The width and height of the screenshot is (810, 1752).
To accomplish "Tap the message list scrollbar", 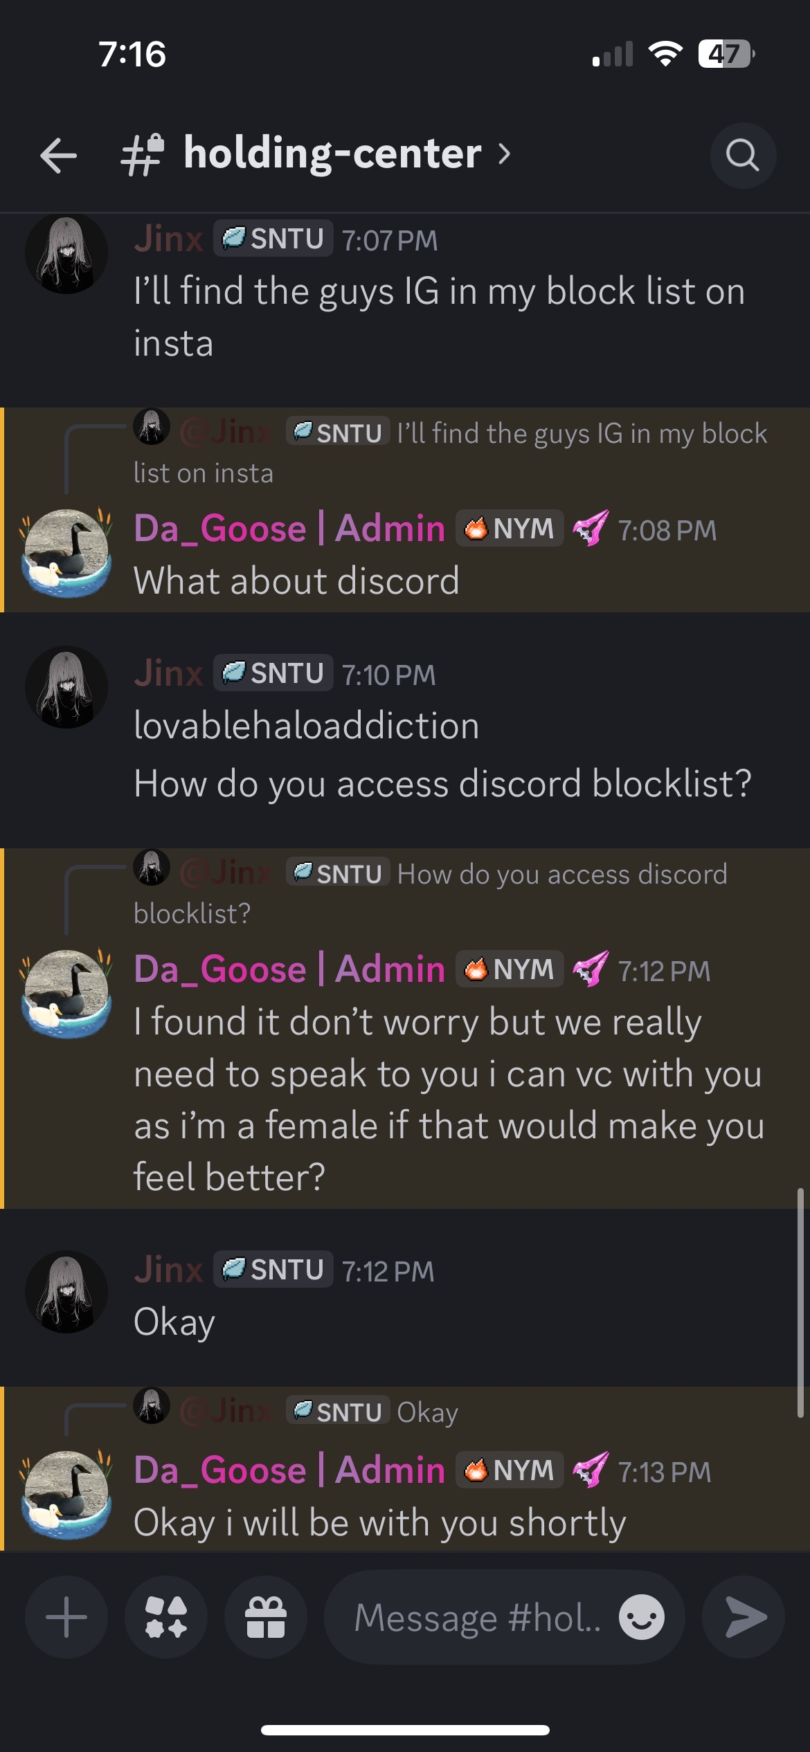I will click(800, 1301).
